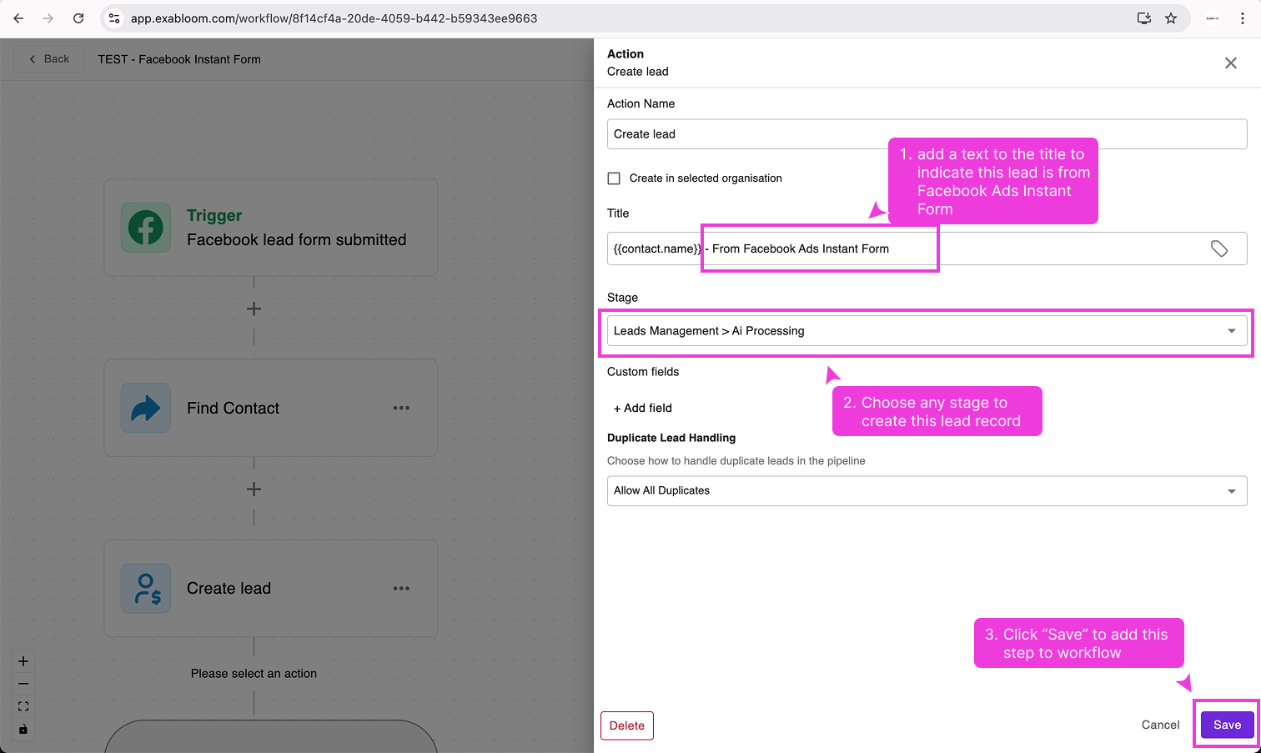Open options menu on Find Contact node
This screenshot has width=1261, height=753.
pos(401,408)
